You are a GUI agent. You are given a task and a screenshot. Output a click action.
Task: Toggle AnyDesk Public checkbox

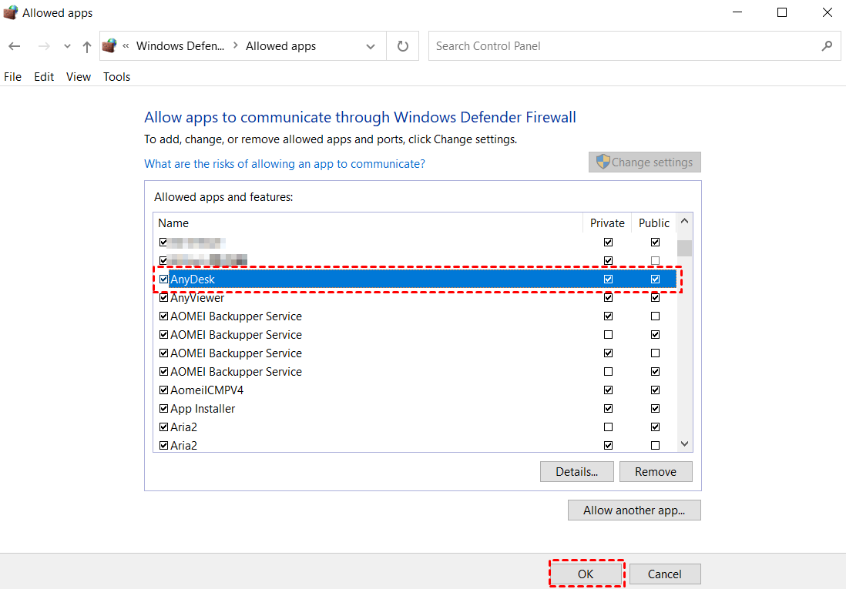coord(655,279)
